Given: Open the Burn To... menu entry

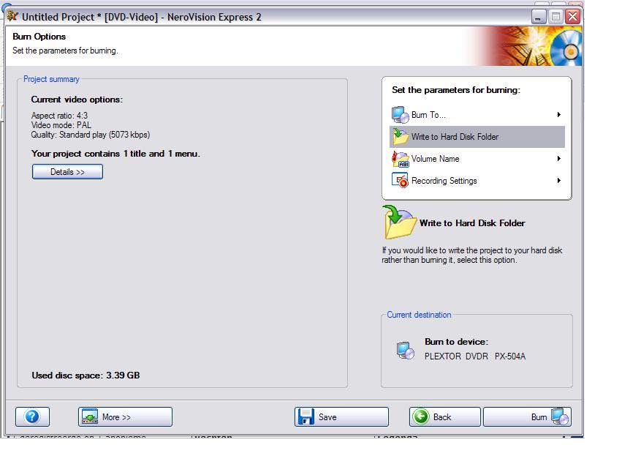Looking at the screenshot, I should 477,115.
